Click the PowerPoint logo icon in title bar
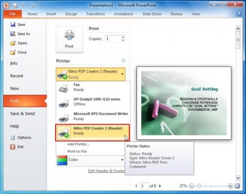The image size is (246, 194). pos(6,6)
